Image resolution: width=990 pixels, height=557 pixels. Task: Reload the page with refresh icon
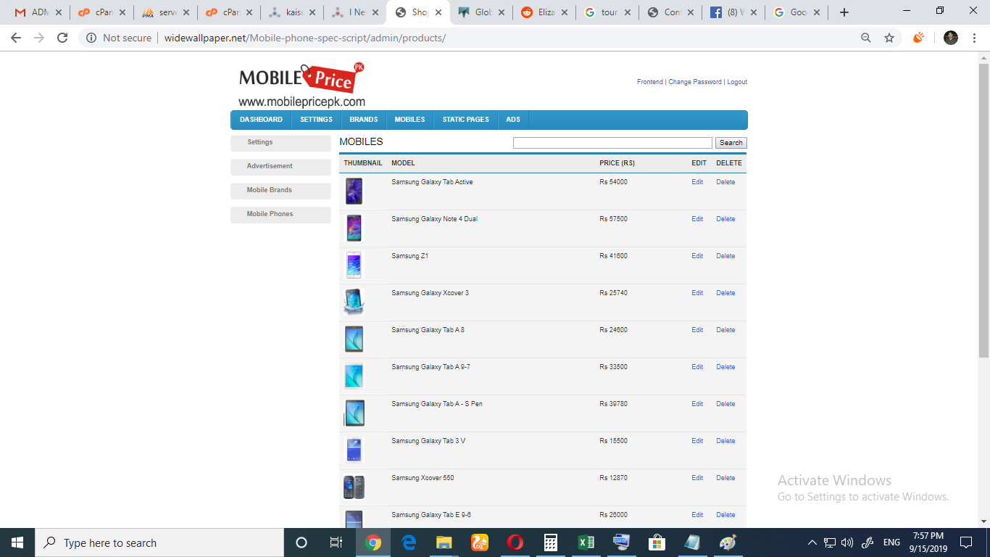pos(62,38)
